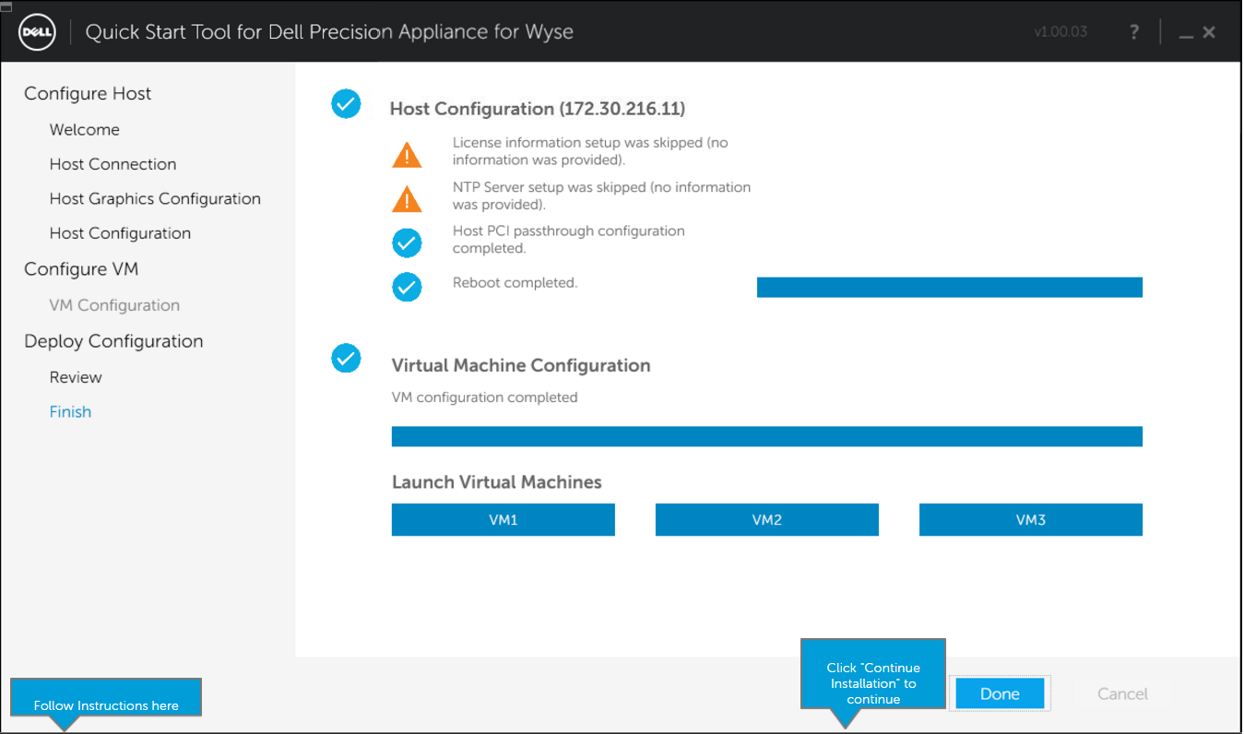
Task: Navigate to the Review step
Action: pyautogui.click(x=76, y=377)
